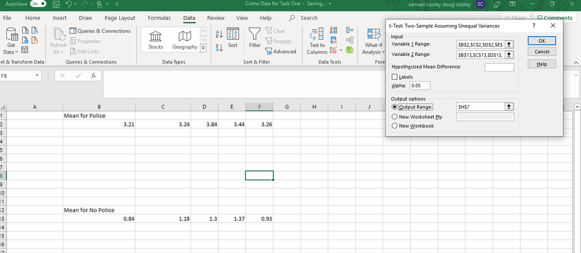Click the dialog question mark help icon

tap(533, 26)
